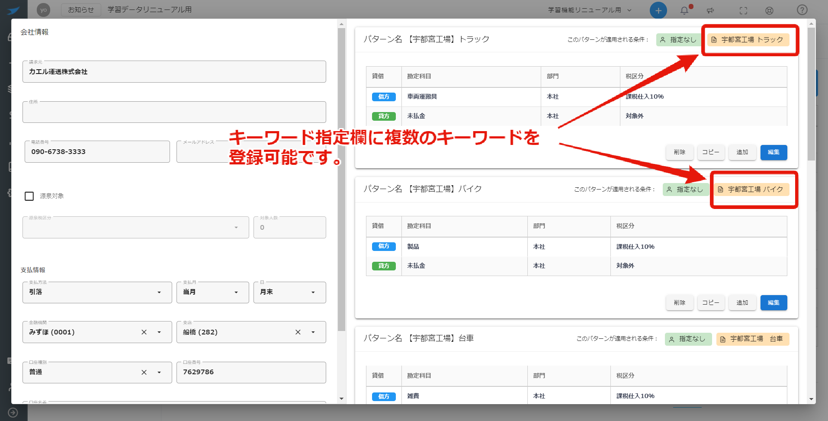Click コピー on トラック pattern

point(710,152)
